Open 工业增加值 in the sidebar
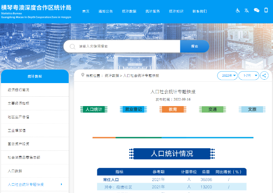 point(35,130)
